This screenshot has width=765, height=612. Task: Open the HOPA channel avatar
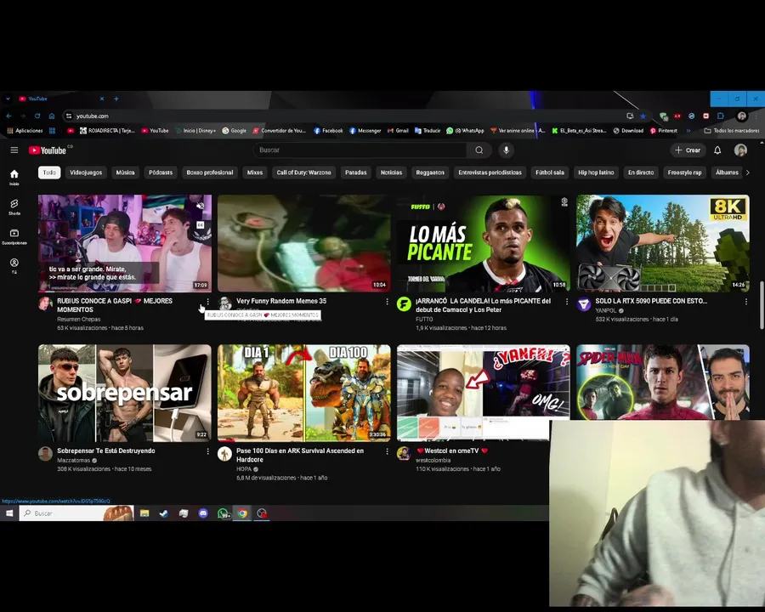point(224,453)
